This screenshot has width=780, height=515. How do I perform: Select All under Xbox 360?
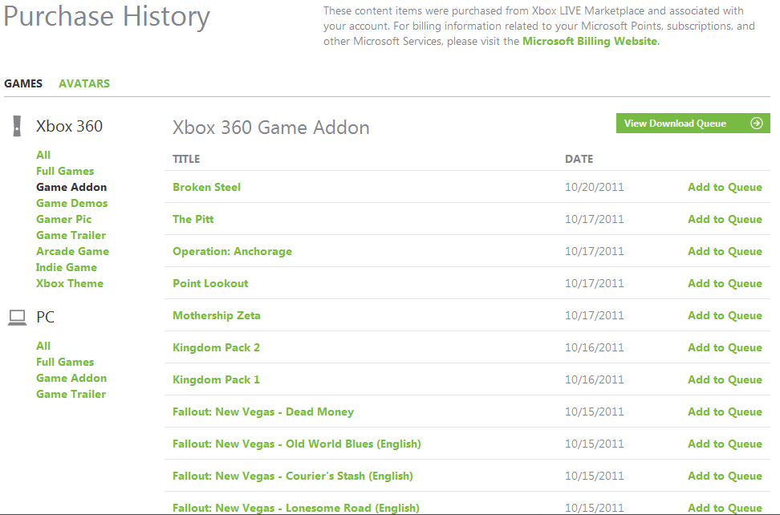point(43,155)
